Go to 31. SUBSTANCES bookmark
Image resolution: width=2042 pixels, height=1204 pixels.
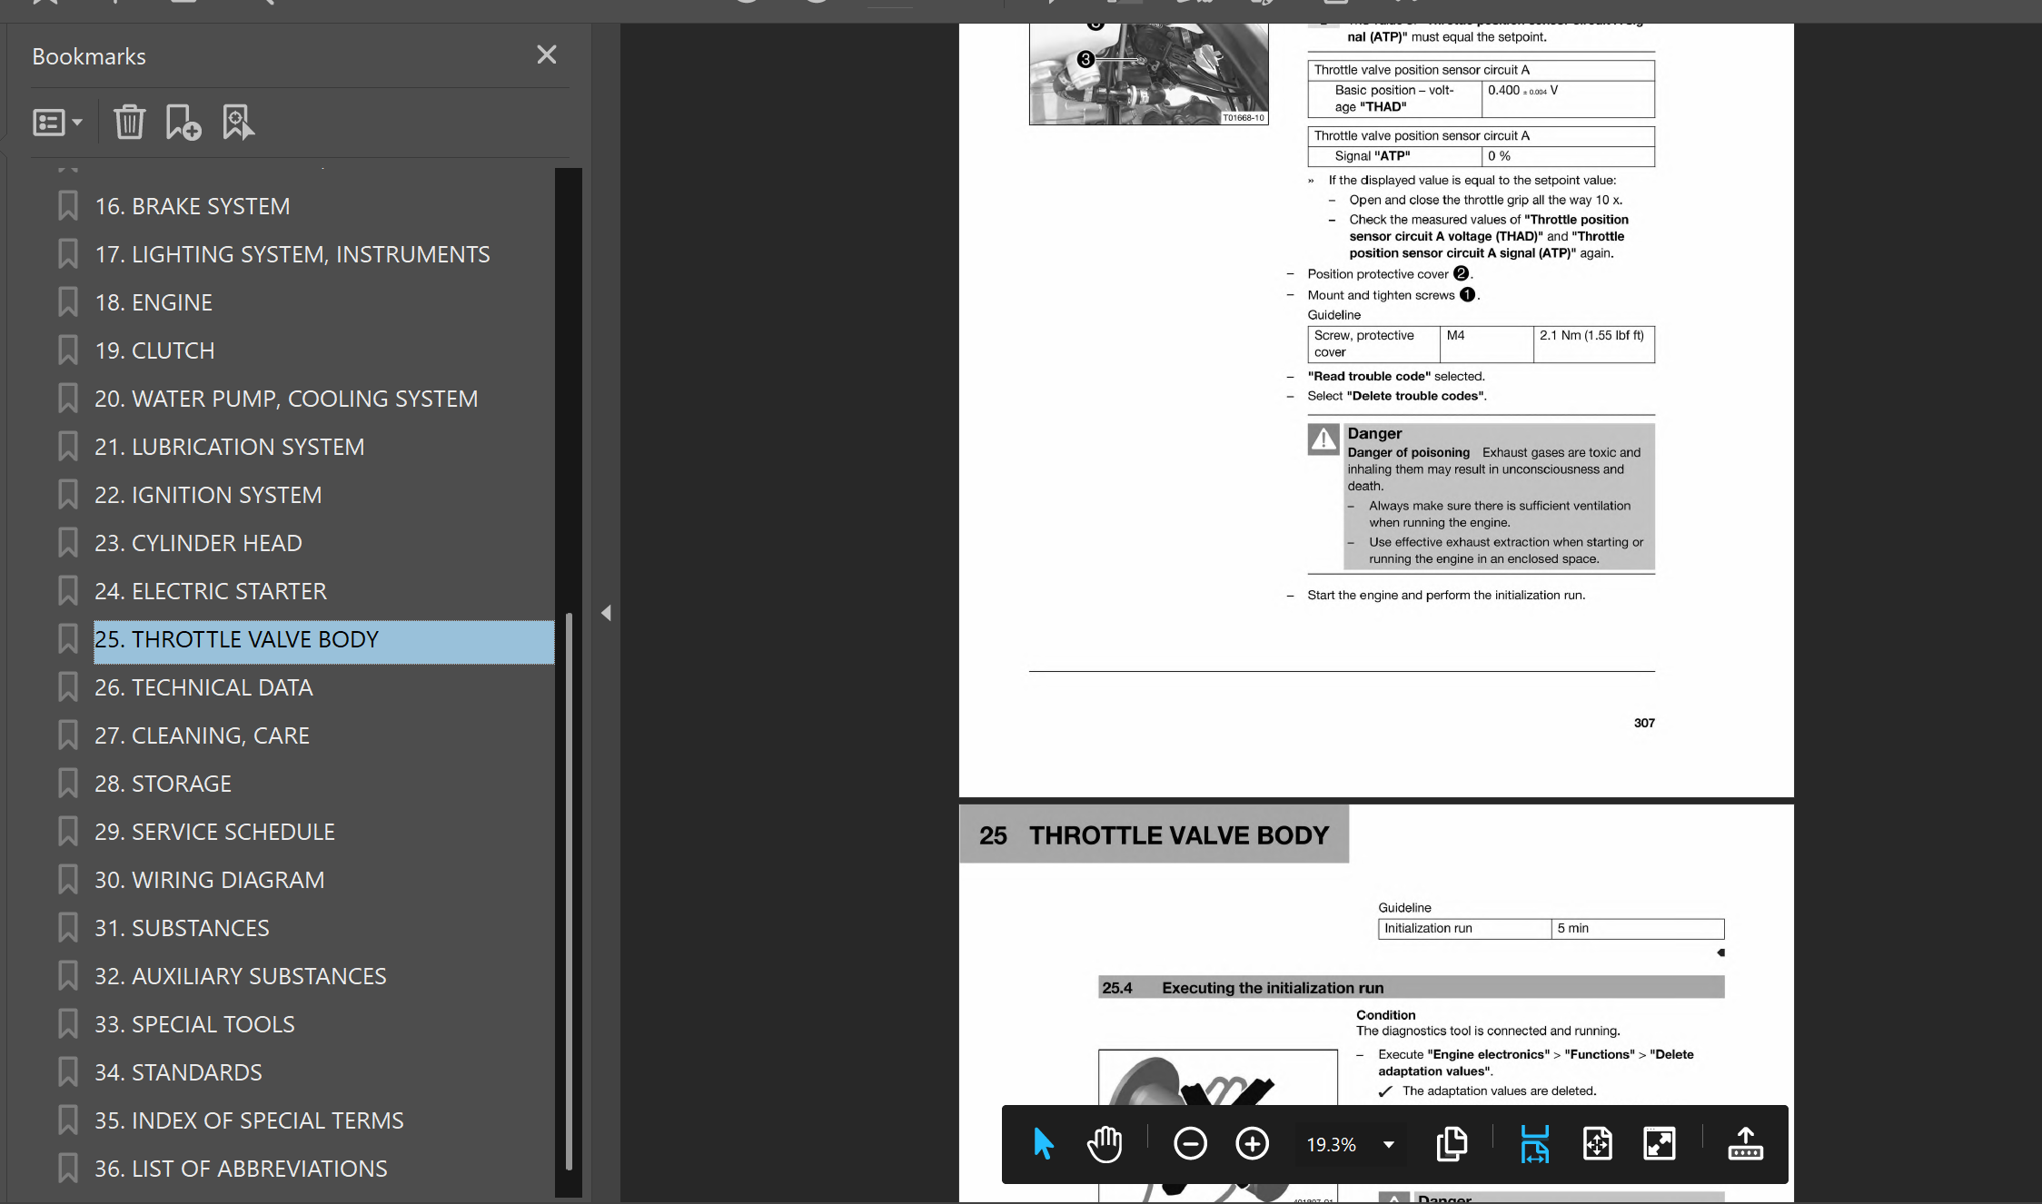[182, 929]
